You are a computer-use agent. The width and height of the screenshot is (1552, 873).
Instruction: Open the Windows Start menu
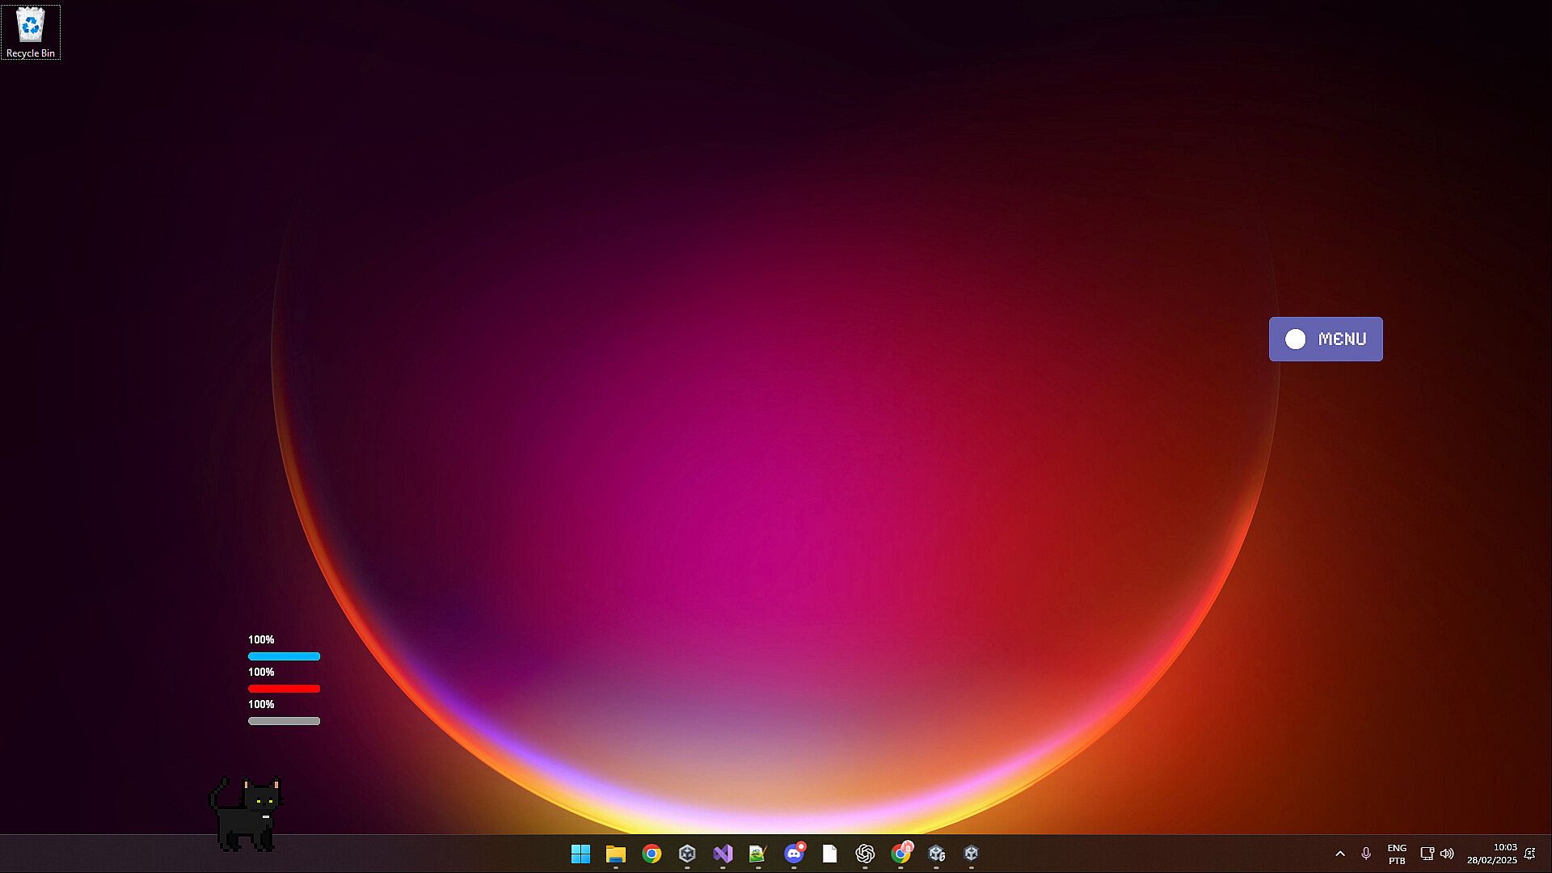point(580,854)
